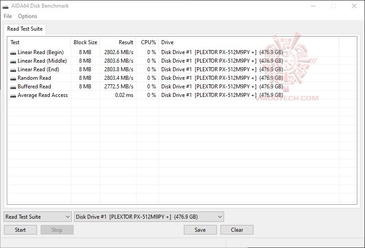Open the Options menu
The width and height of the screenshot is (365, 248).
tap(28, 16)
